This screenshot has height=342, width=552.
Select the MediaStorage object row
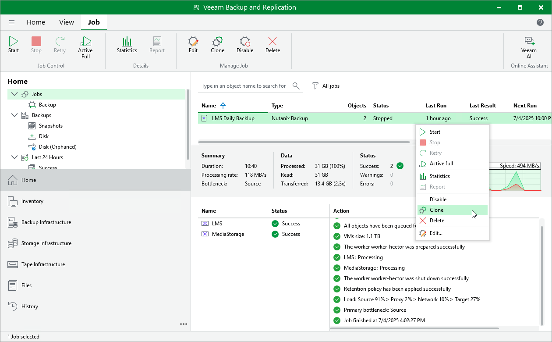228,234
